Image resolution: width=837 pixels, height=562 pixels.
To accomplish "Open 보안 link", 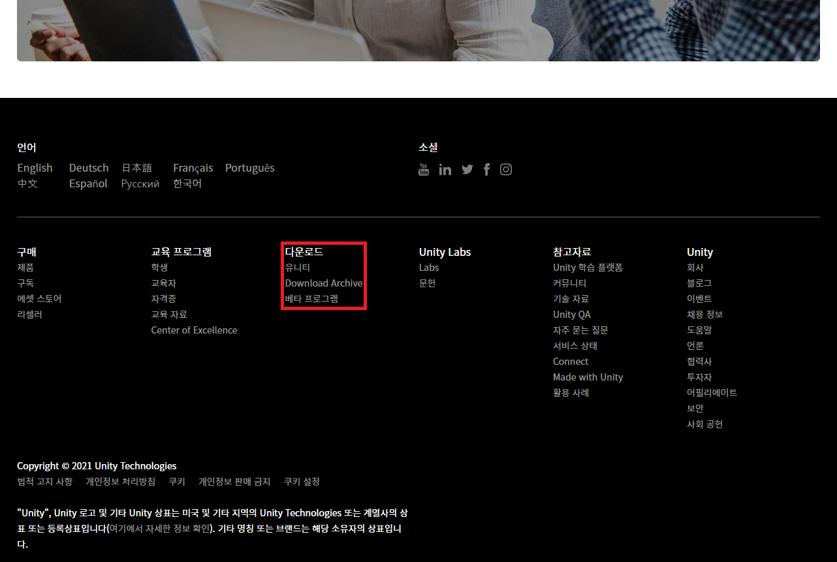I will point(695,409).
